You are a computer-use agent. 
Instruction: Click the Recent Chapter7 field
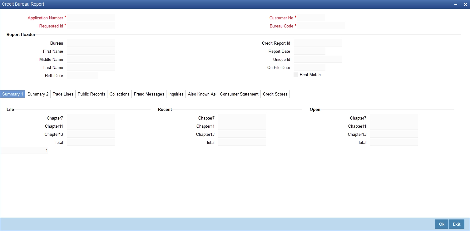pyautogui.click(x=242, y=118)
